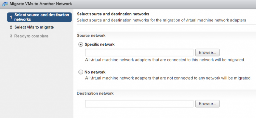Click the subtitle about migration of network adapters
The width and height of the screenshot is (256, 118).
pyautogui.click(x=161, y=20)
